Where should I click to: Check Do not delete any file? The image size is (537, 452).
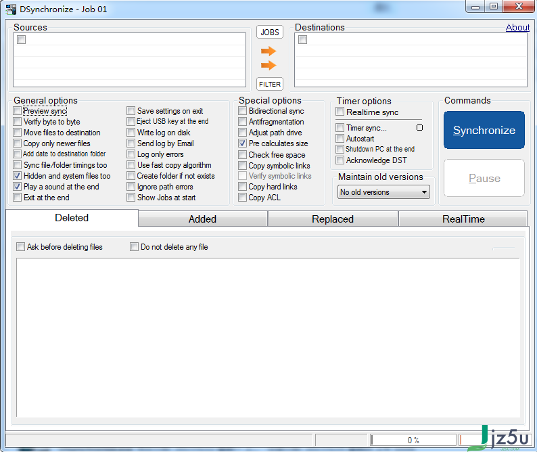click(x=134, y=247)
